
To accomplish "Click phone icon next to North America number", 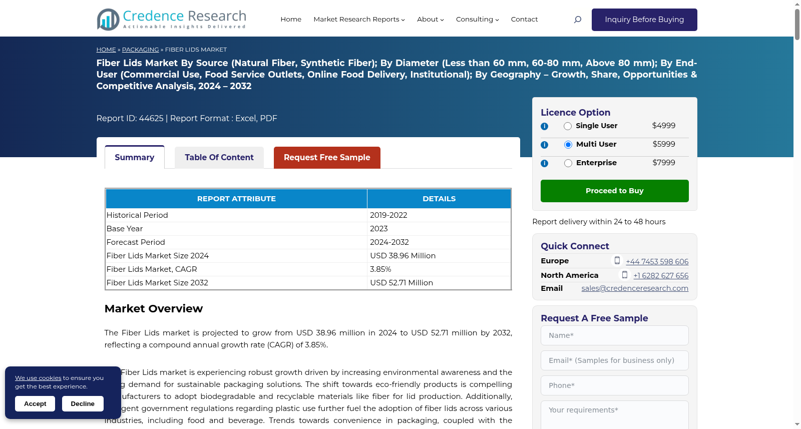I will tap(625, 274).
